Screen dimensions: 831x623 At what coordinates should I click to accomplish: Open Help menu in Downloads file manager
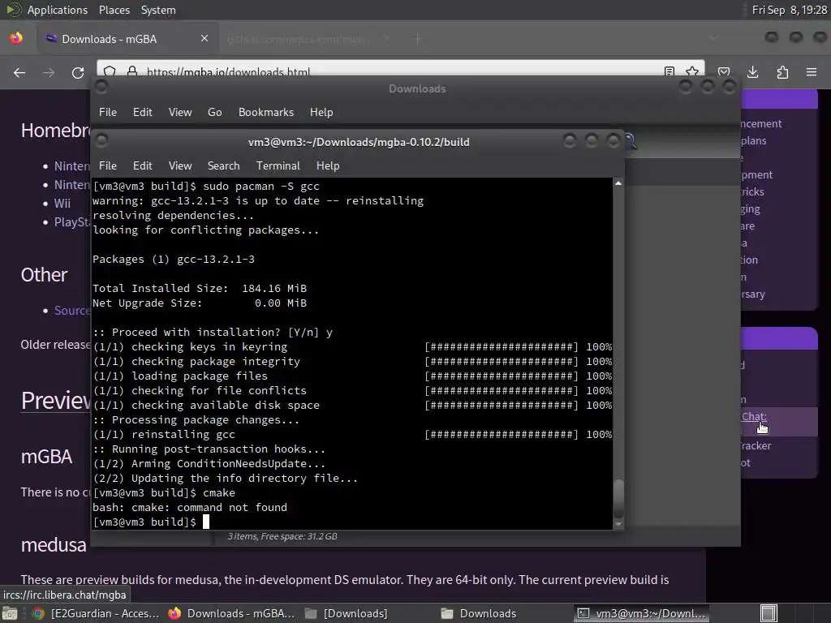click(x=321, y=112)
